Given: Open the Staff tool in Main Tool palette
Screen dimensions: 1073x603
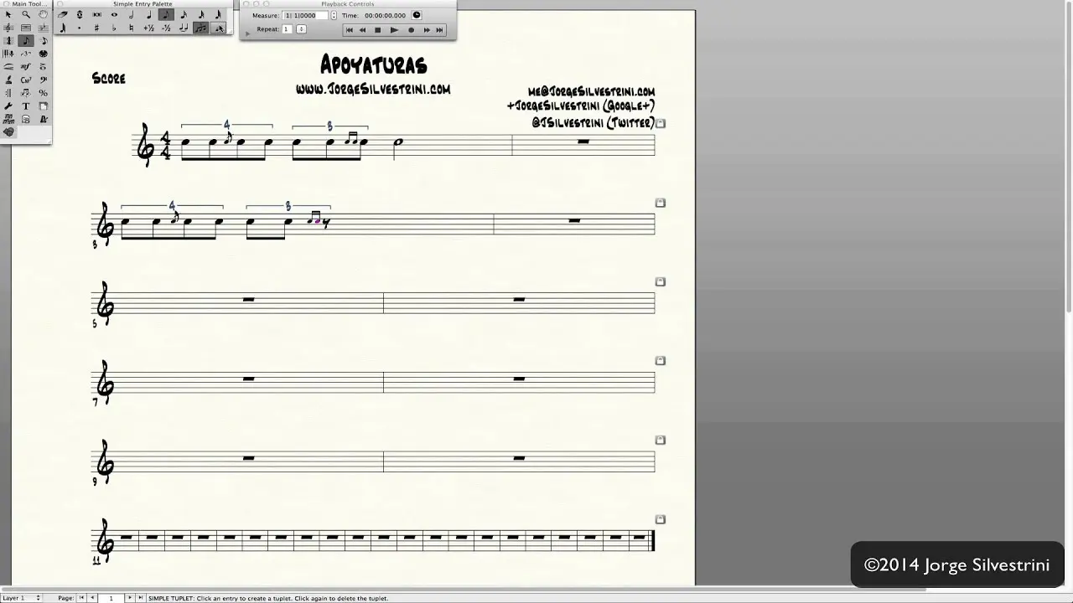Looking at the screenshot, I should 8,28.
